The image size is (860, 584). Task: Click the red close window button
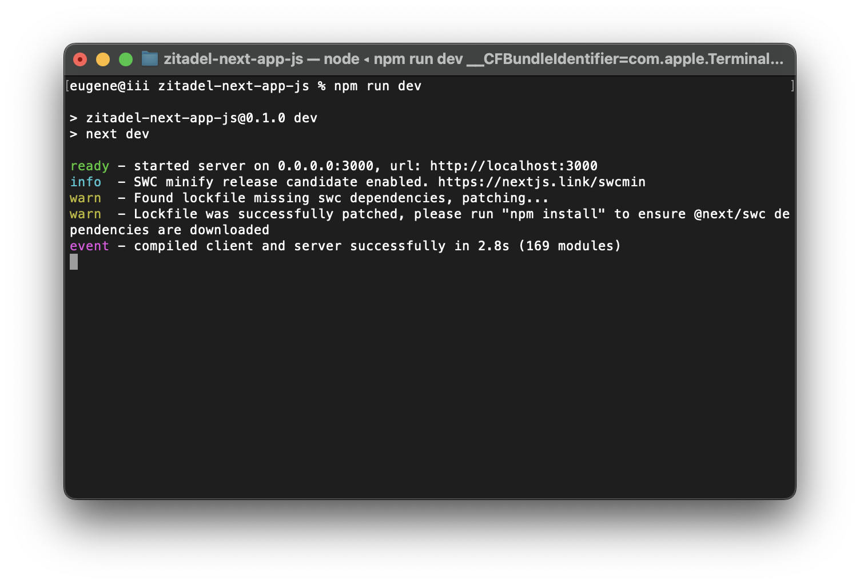point(80,59)
